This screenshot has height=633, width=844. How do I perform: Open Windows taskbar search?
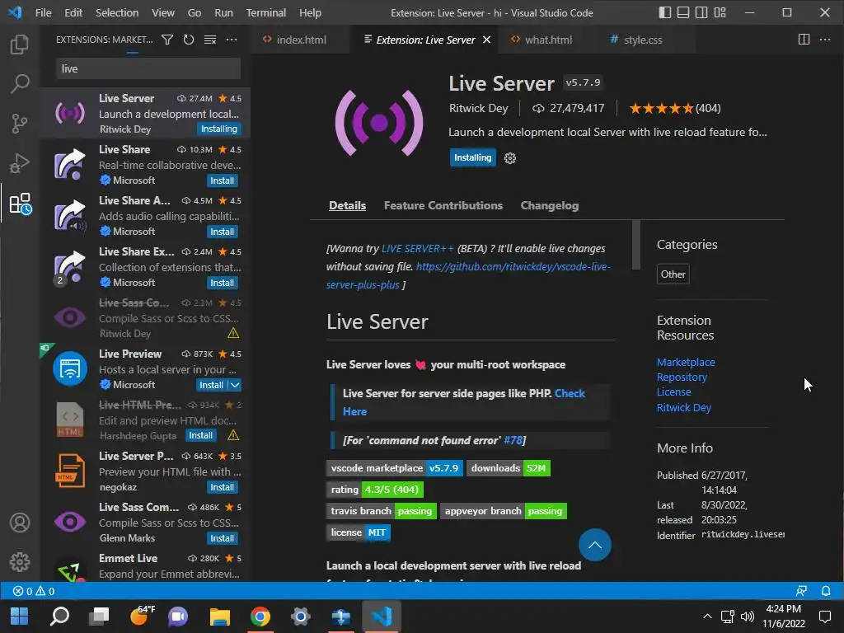(59, 617)
